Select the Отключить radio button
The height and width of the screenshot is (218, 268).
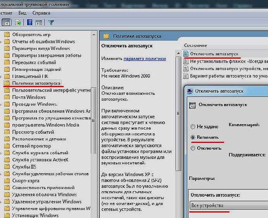point(193,148)
